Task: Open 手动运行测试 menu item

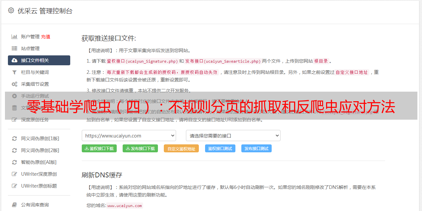Action: click(x=39, y=96)
